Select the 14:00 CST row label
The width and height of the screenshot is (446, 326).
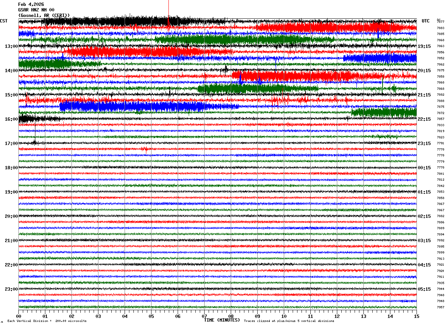click(11, 71)
